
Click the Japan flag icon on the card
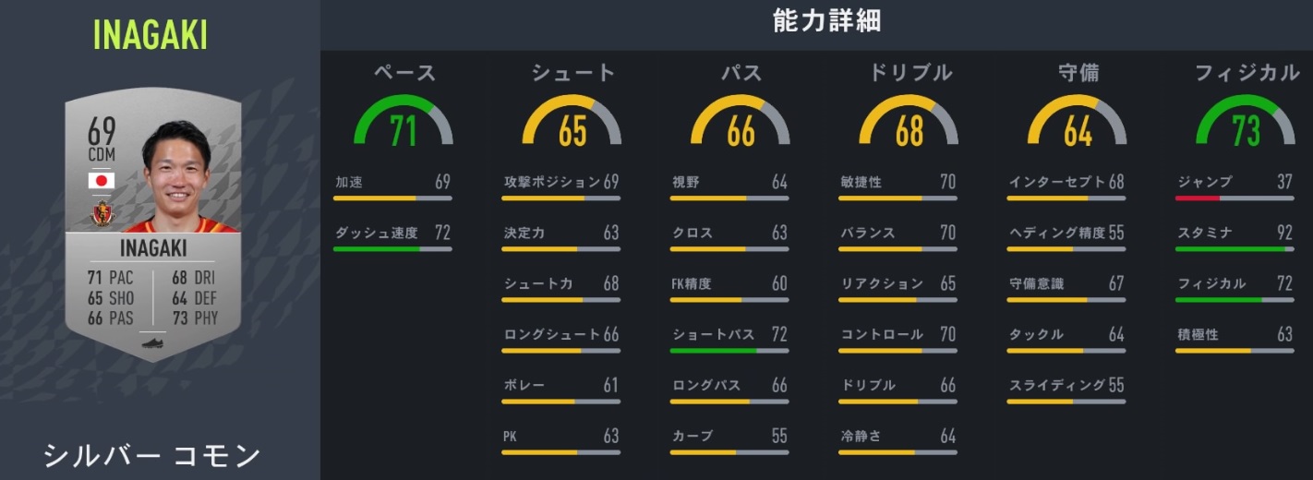[101, 181]
